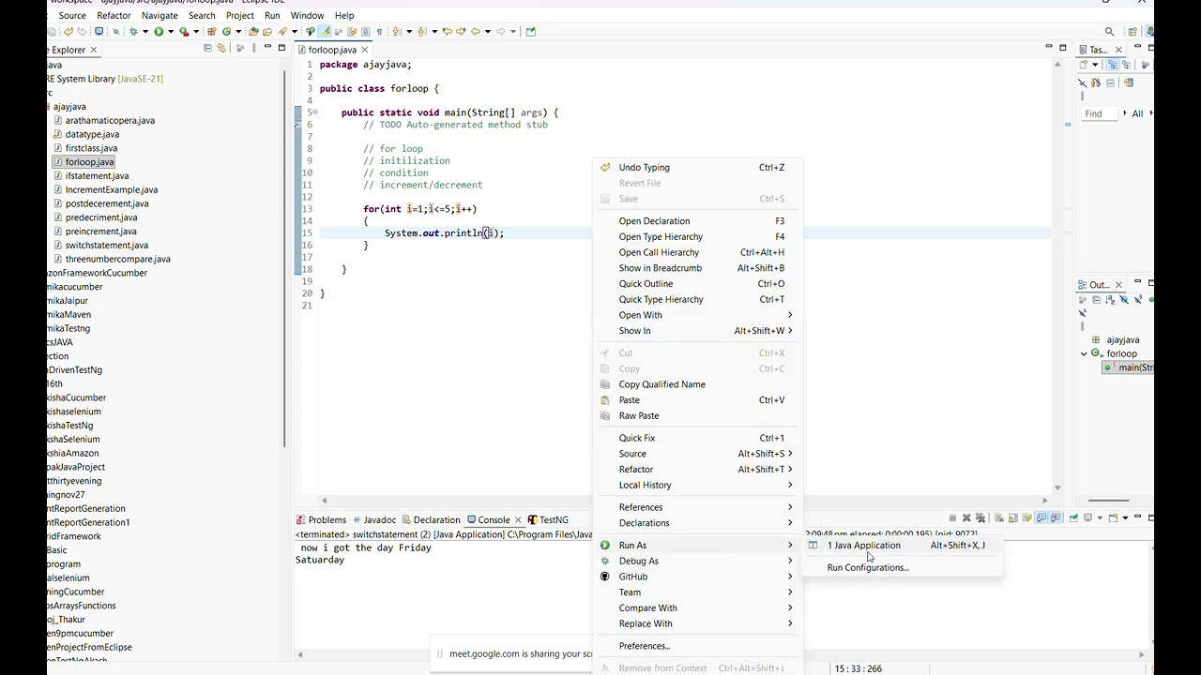Click New Task icon in Task List
The height and width of the screenshot is (675, 1201).
pyautogui.click(x=1084, y=65)
